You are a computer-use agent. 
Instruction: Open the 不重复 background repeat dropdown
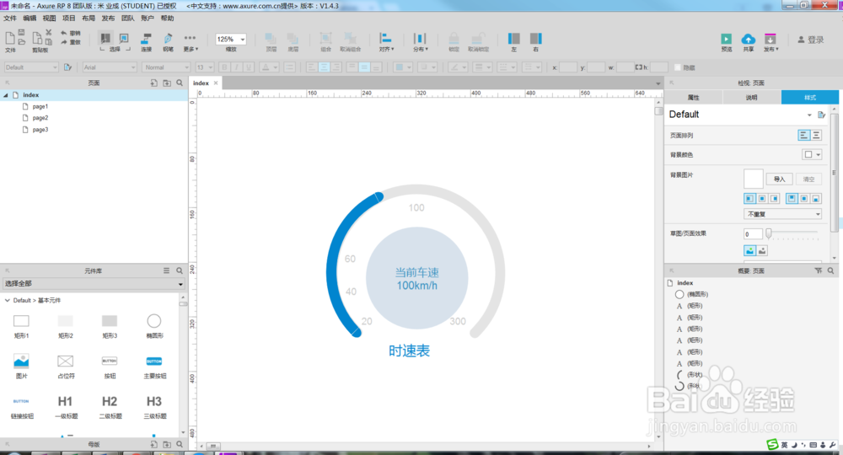click(783, 214)
